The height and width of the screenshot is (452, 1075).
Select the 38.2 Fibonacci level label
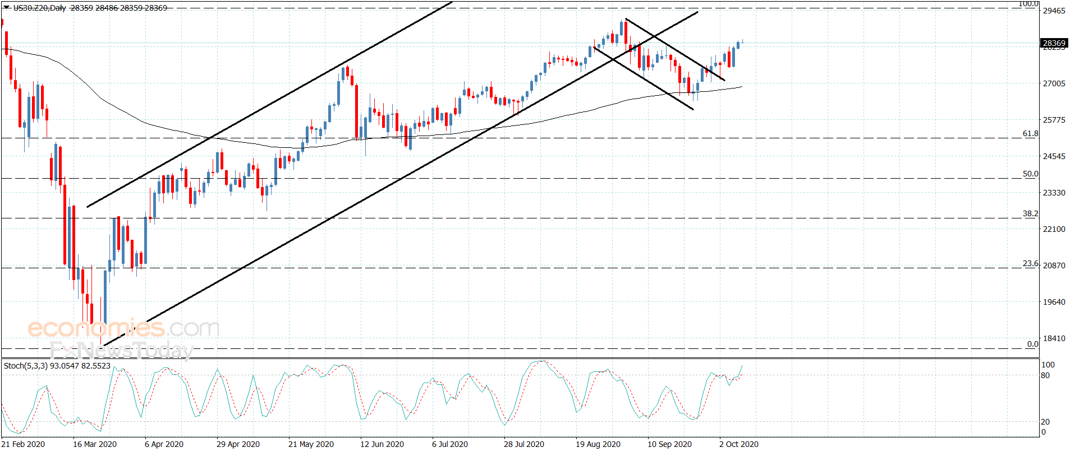click(x=1030, y=213)
